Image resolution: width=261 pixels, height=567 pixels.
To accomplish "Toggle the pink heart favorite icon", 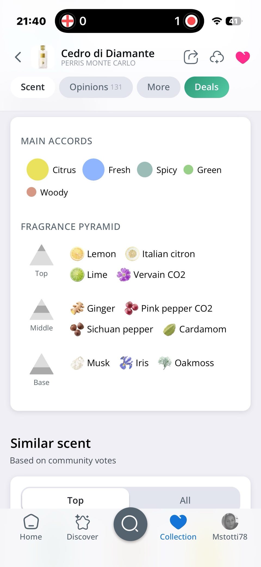I will pos(243,57).
